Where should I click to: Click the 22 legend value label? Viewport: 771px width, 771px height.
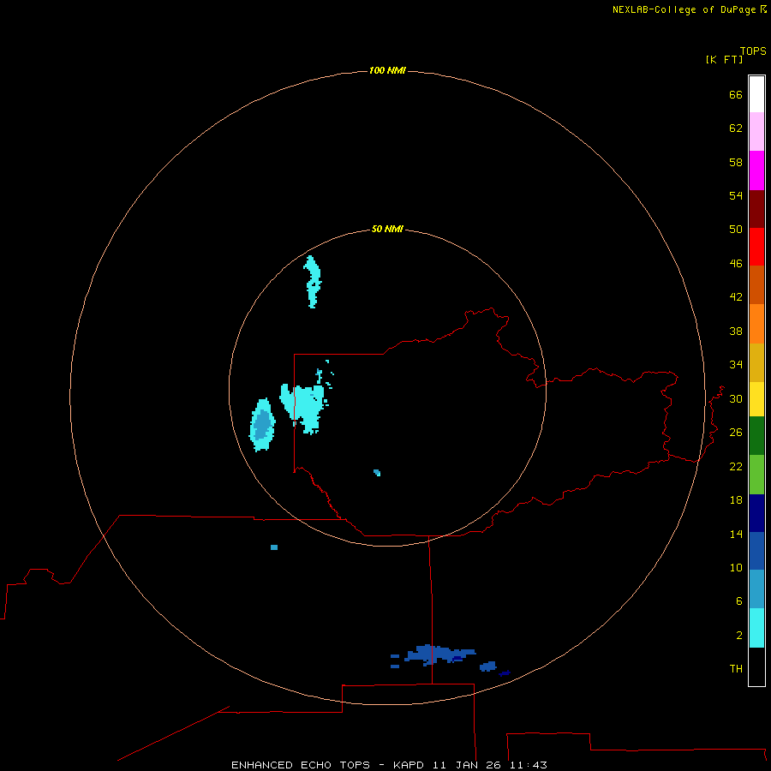click(x=736, y=466)
